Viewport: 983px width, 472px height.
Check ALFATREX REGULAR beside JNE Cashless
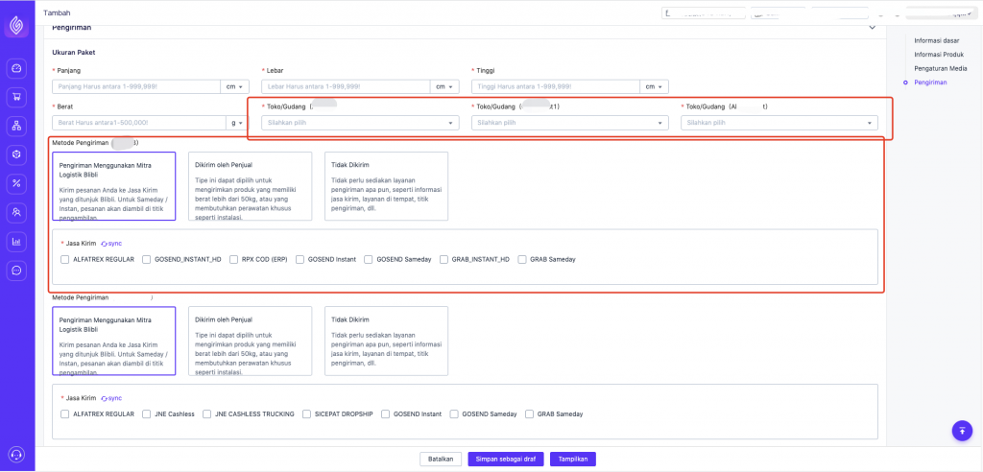pyautogui.click(x=64, y=414)
